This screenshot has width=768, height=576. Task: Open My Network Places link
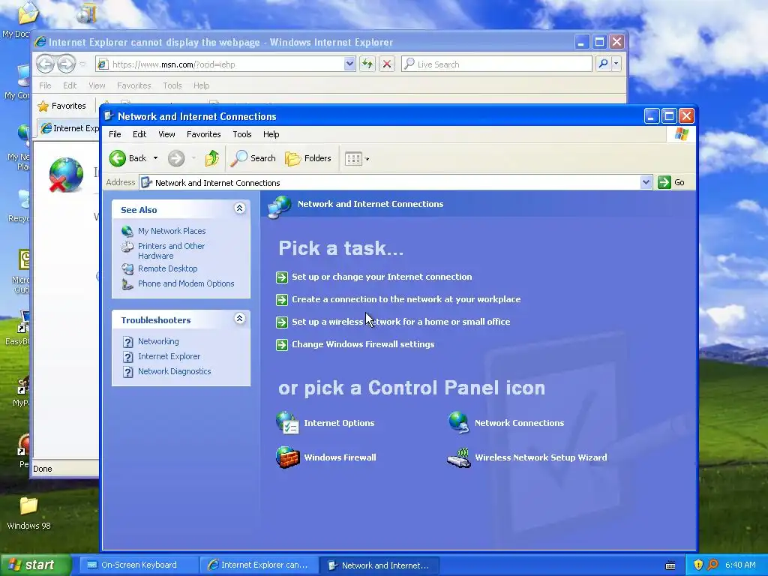click(172, 231)
